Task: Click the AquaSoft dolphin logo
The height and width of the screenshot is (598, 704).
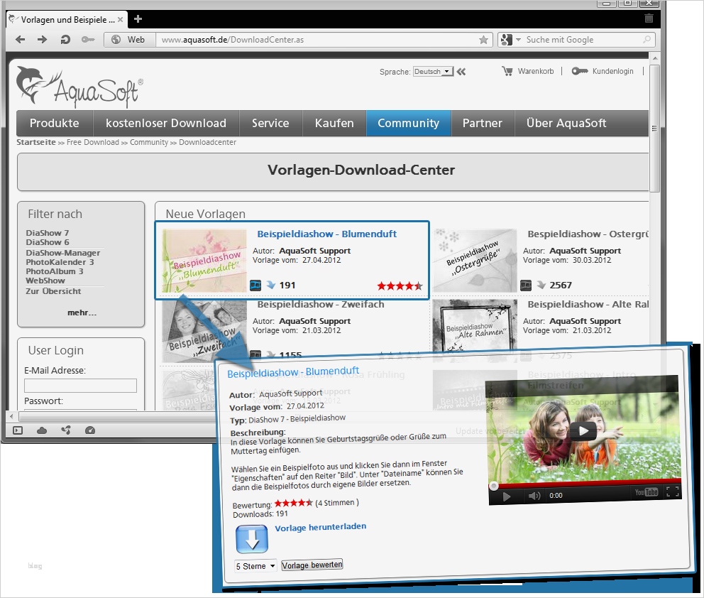Action: click(79, 86)
